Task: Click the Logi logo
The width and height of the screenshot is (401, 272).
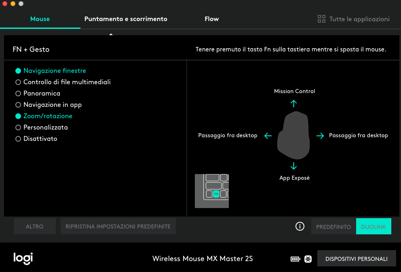Action: [x=23, y=258]
